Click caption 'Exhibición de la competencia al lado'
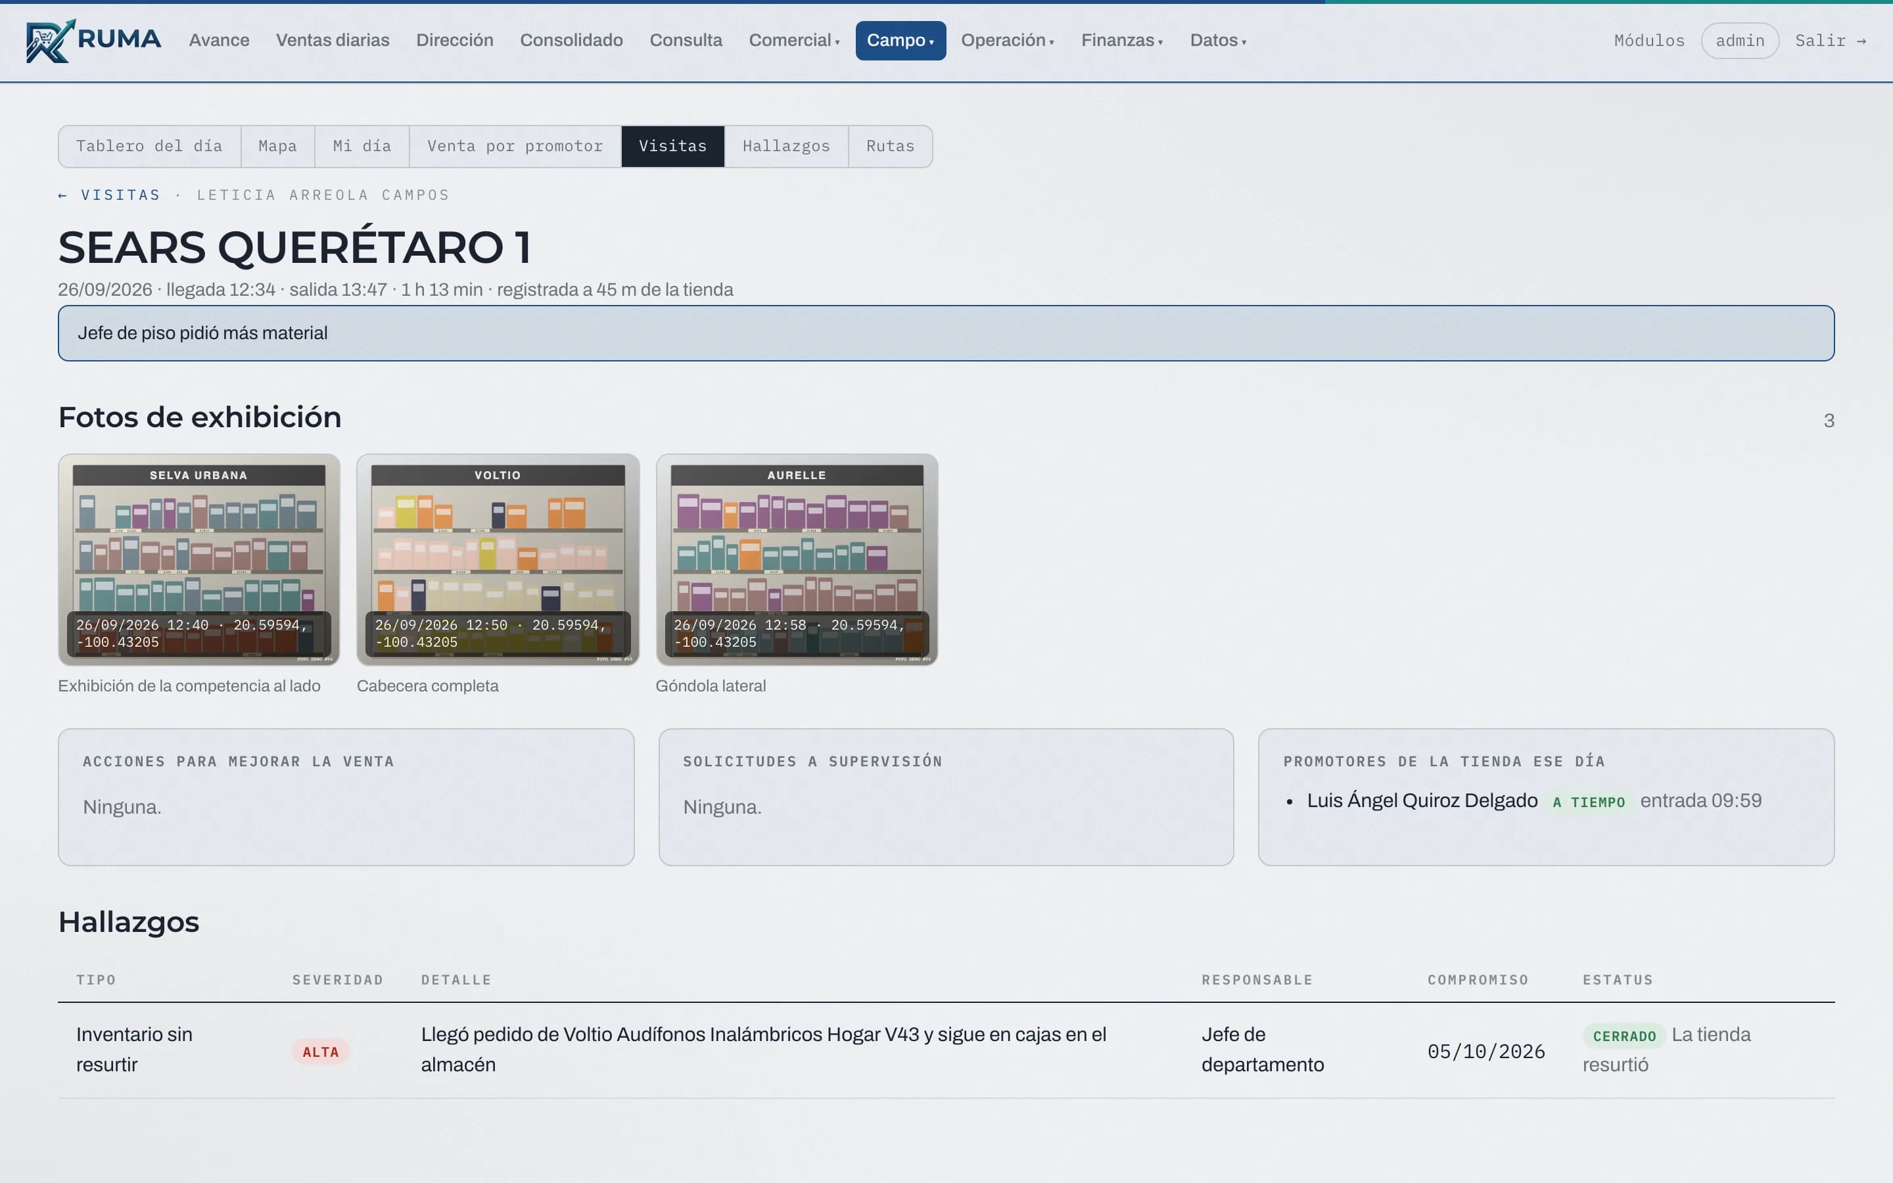 point(189,686)
